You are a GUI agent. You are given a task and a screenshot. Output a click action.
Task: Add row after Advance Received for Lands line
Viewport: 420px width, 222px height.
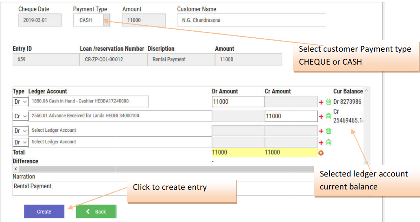[x=321, y=116]
